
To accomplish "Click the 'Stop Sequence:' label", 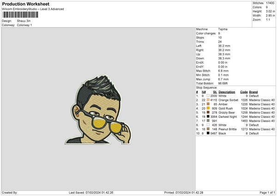I will 206,88.
